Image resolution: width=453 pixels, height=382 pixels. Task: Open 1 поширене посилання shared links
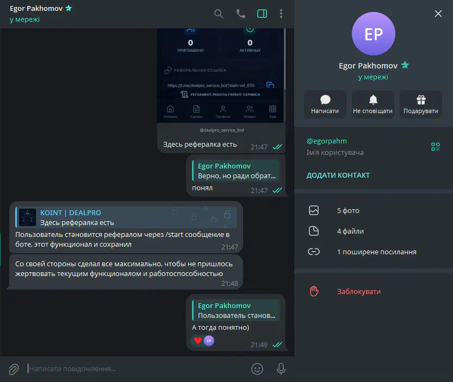[373, 252]
